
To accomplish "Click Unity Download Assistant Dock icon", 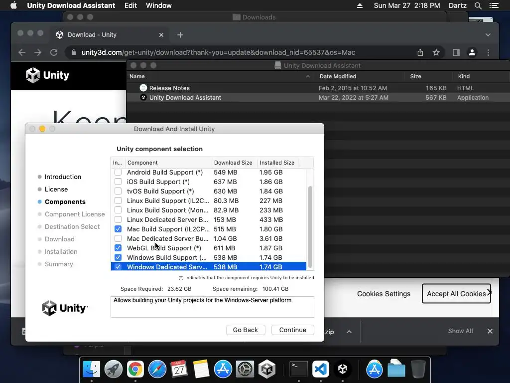I will pyautogui.click(x=343, y=370).
